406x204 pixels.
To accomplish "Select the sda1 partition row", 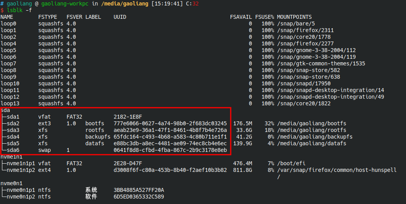I will 13,117.
